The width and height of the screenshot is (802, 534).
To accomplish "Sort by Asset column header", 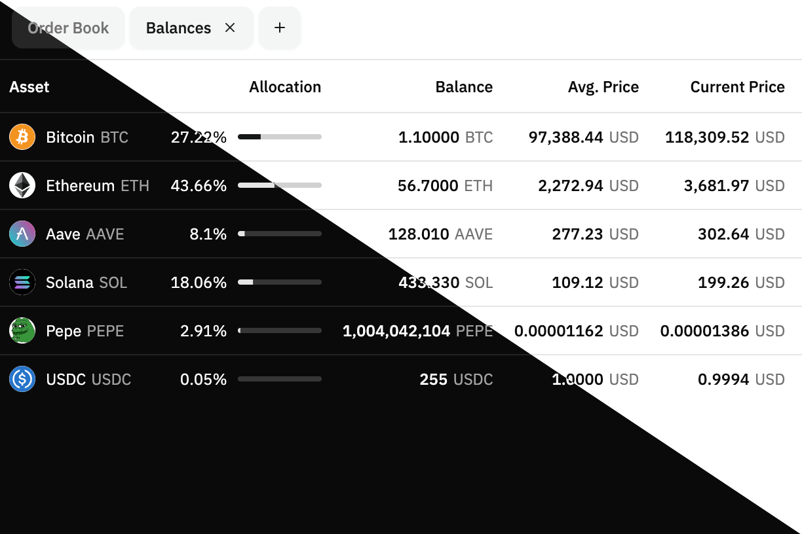I will click(29, 87).
